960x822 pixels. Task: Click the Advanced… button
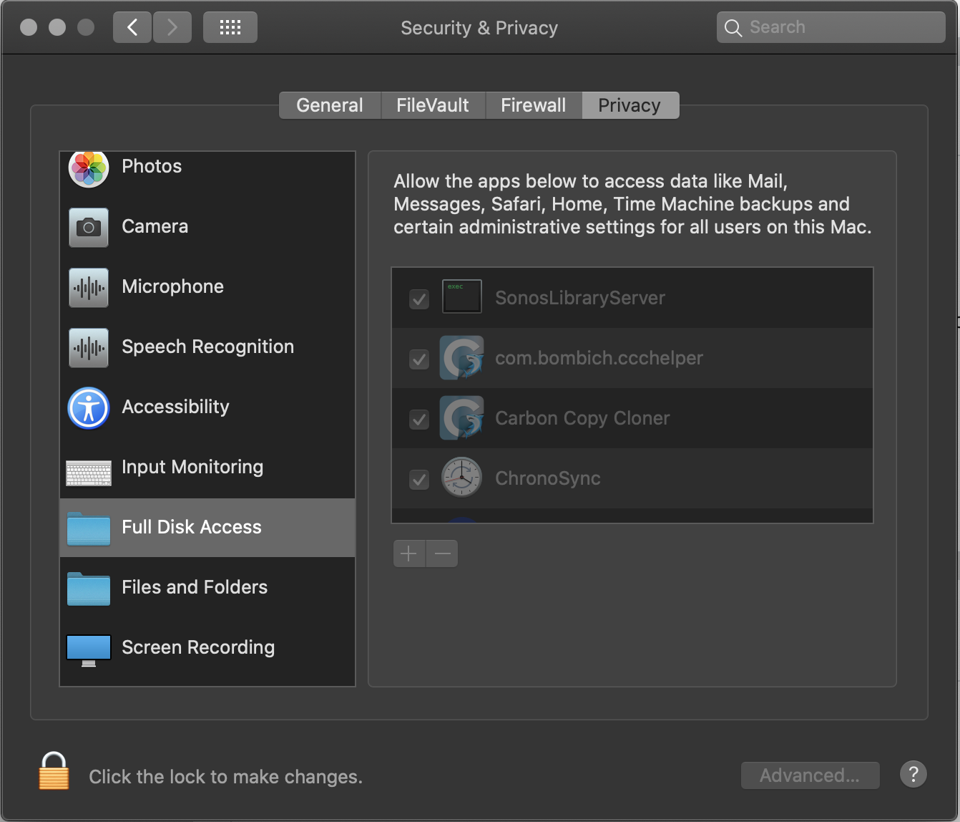click(810, 775)
